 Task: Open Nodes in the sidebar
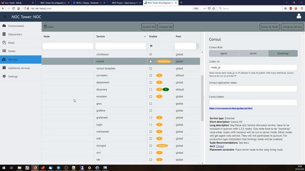pos(20,51)
